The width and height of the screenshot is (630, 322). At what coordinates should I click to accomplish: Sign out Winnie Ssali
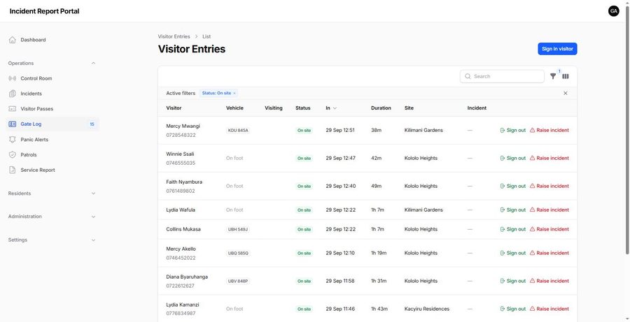[512, 158]
